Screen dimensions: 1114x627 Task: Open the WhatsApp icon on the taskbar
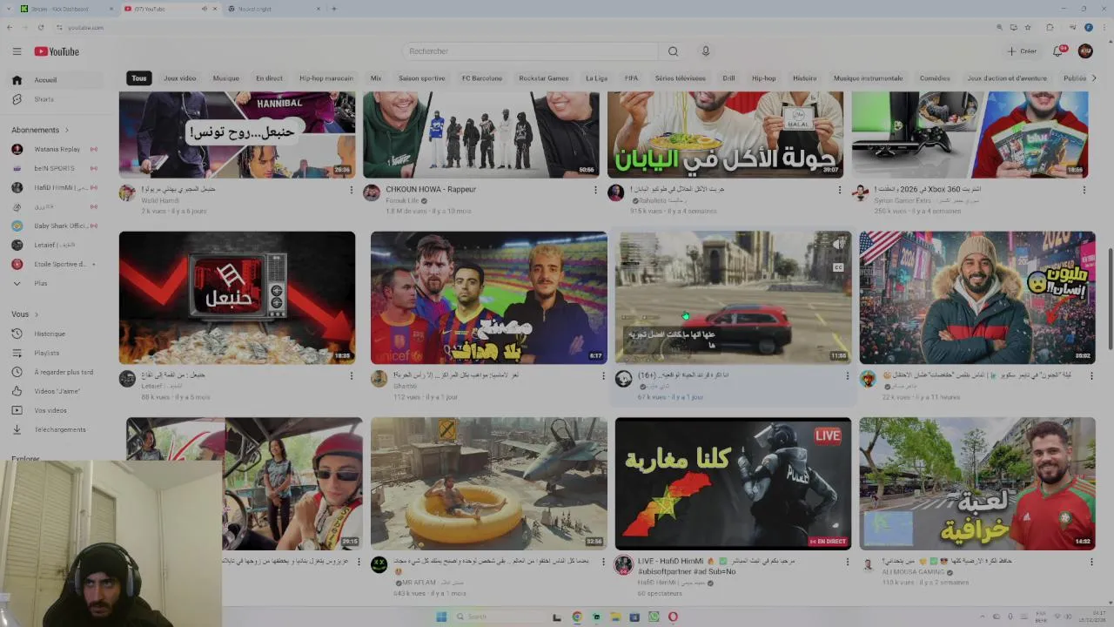click(x=654, y=617)
